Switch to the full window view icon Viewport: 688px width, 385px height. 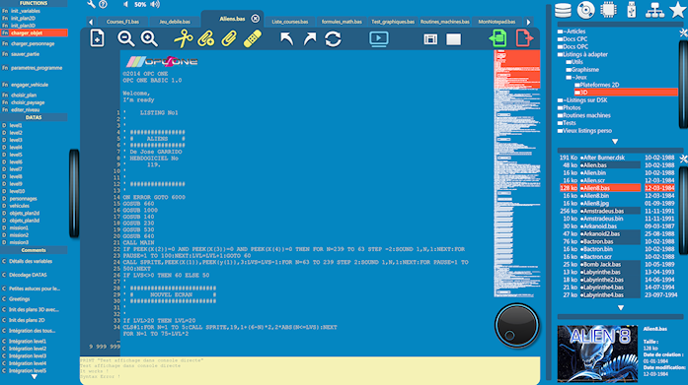click(x=453, y=39)
